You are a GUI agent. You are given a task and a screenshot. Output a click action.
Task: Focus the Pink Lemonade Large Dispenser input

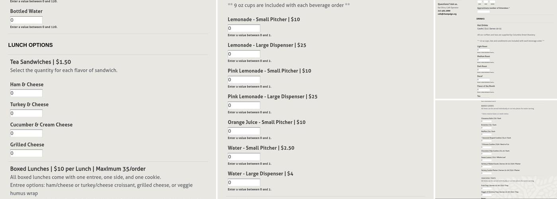coord(244,105)
